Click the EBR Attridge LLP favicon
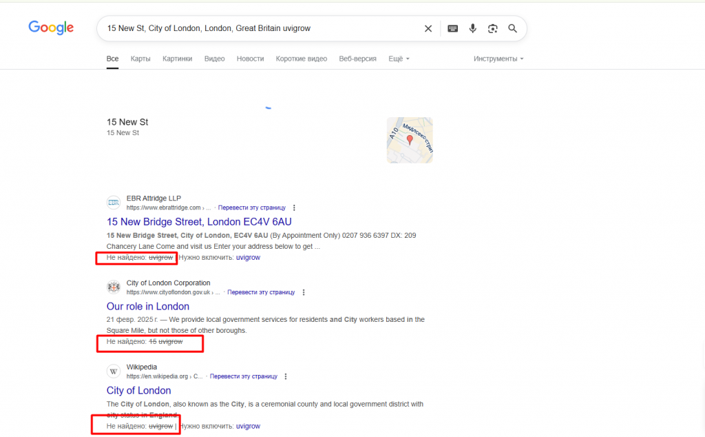Screen dimensions: 705x437 pos(114,203)
